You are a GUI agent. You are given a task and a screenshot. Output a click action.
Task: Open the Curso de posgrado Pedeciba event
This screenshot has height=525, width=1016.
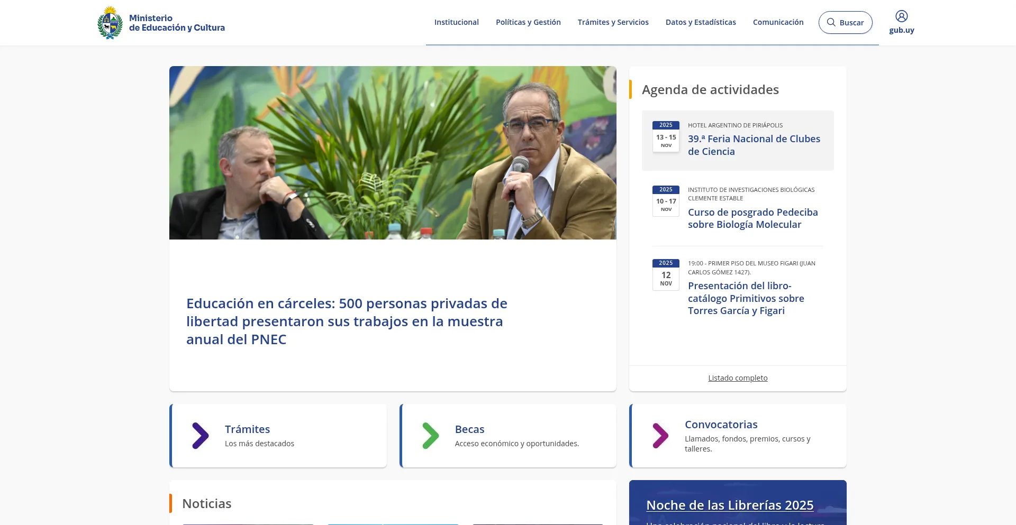click(752, 218)
